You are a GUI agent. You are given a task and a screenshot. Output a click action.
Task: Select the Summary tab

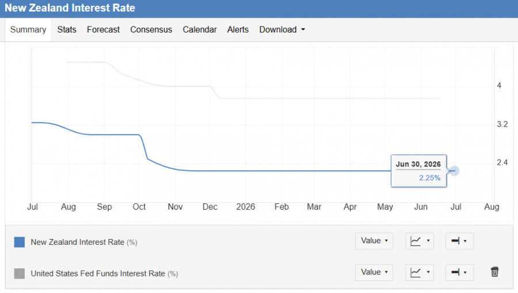point(28,30)
